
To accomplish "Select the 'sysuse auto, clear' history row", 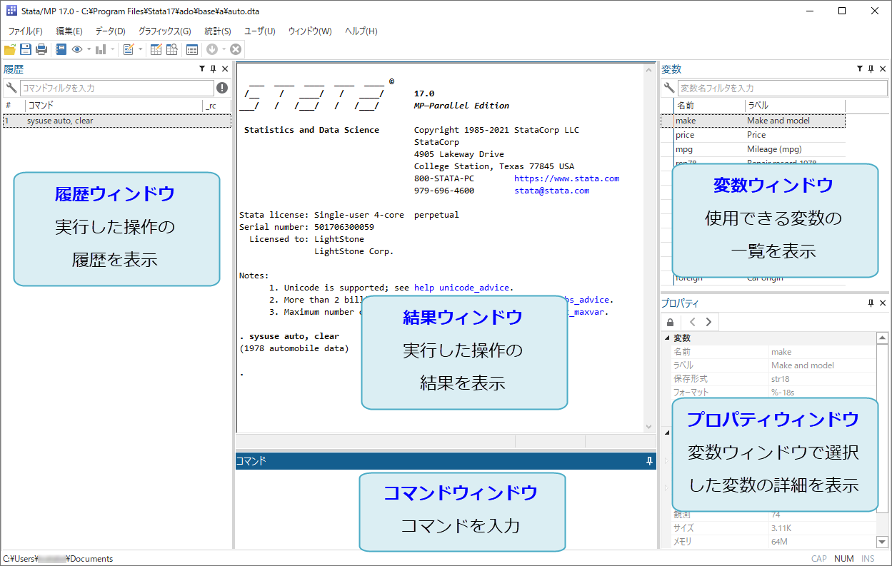I will tap(116, 121).
